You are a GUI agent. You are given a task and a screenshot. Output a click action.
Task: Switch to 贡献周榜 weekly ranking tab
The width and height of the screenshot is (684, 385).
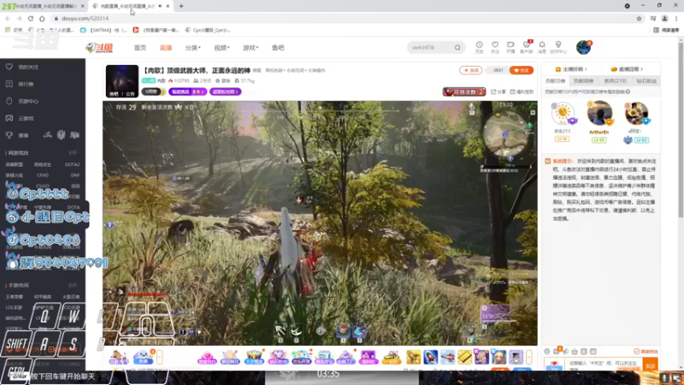584,80
